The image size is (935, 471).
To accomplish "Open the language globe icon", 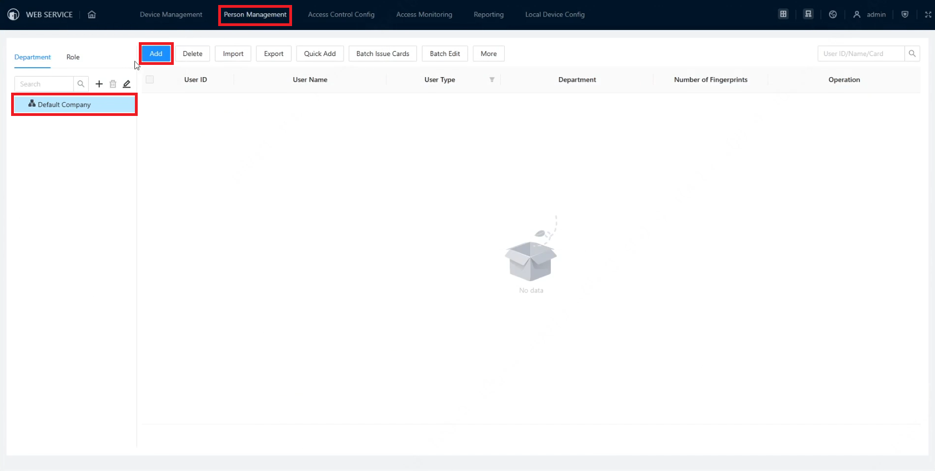I will 833,14.
